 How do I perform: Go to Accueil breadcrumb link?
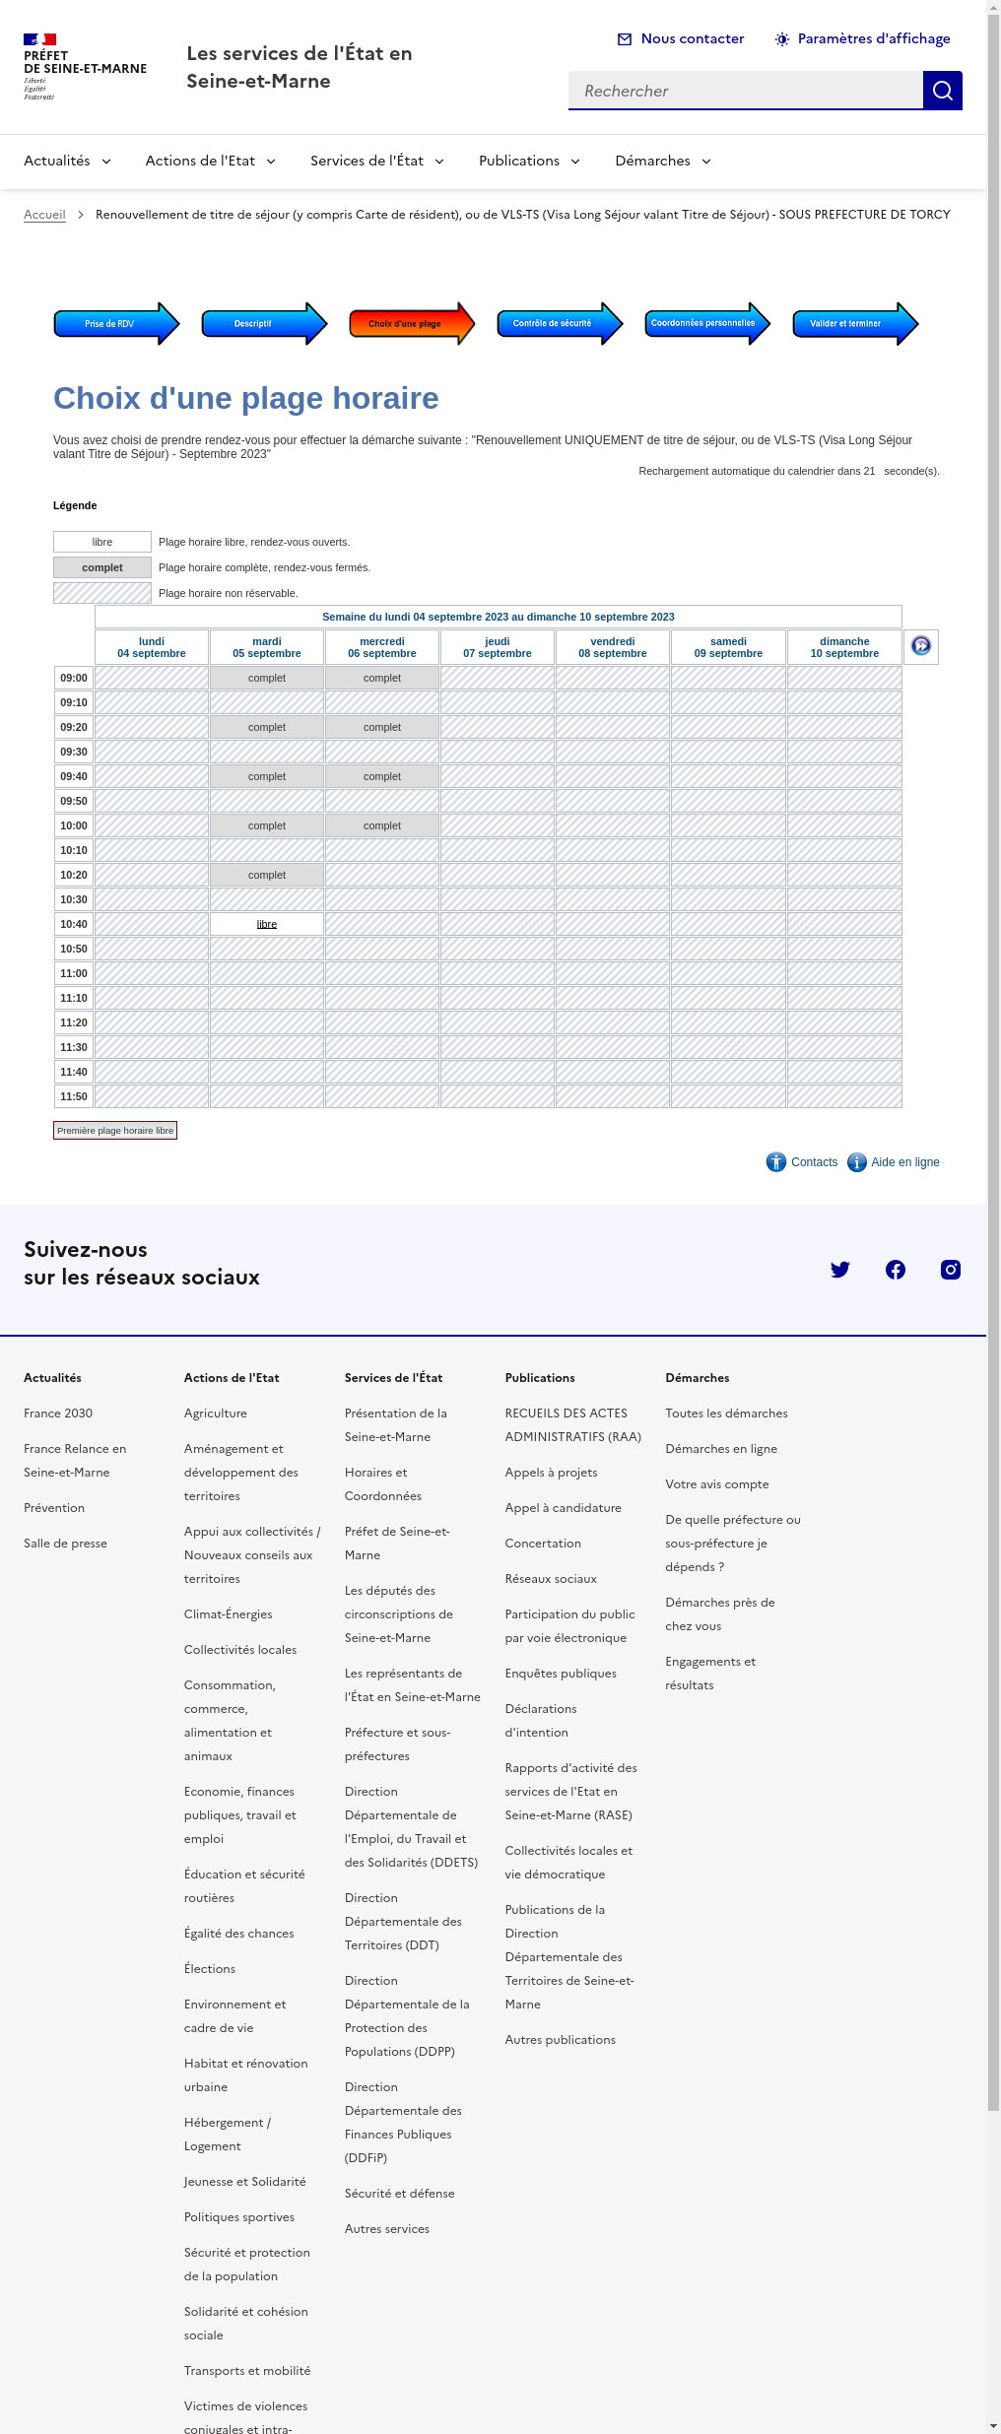tap(44, 215)
